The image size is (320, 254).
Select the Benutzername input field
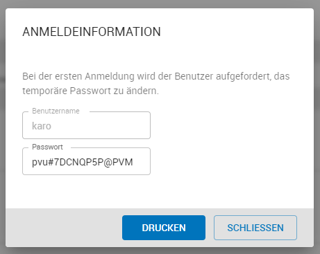[x=86, y=125]
